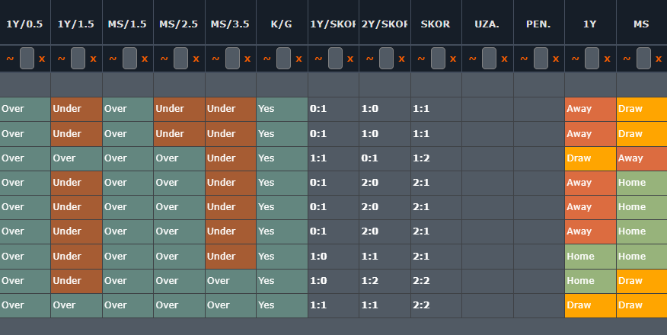Select the 1:2 cell in the SKOR column
The width and height of the screenshot is (667, 335).
point(436,158)
